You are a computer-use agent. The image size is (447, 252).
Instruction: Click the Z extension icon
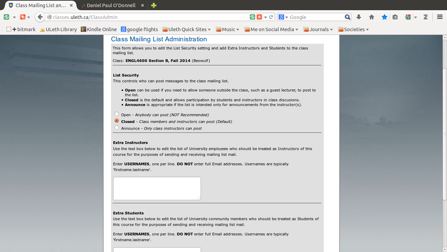point(425,17)
